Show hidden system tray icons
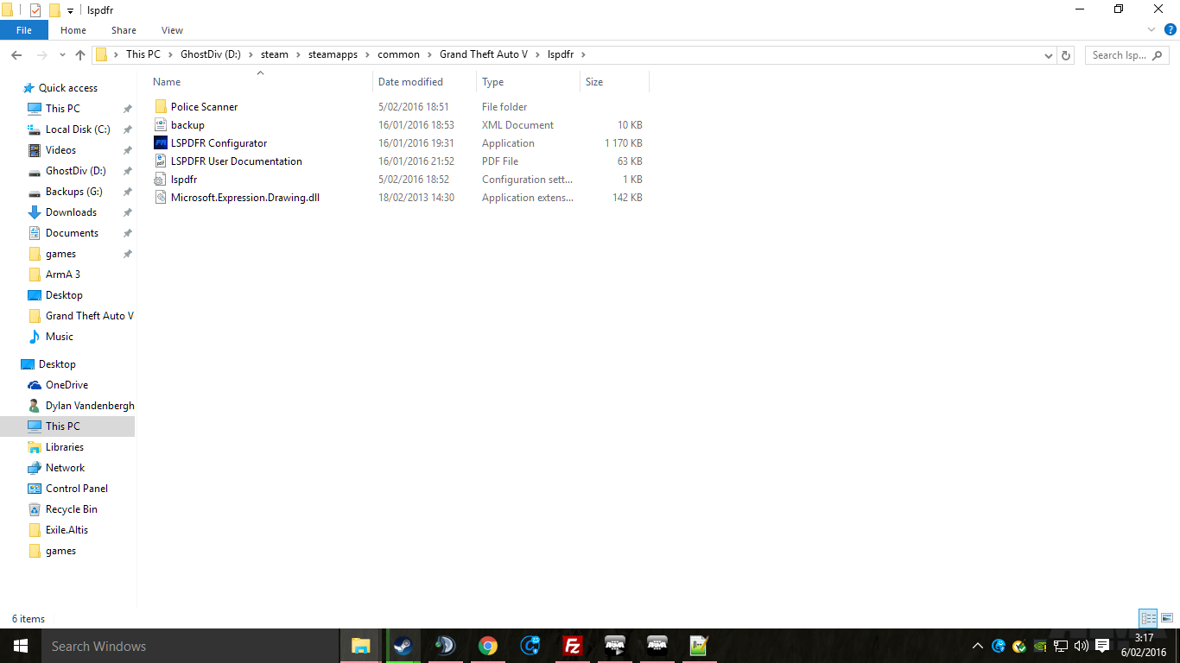Viewport: 1180px width, 663px height. pos(978,646)
